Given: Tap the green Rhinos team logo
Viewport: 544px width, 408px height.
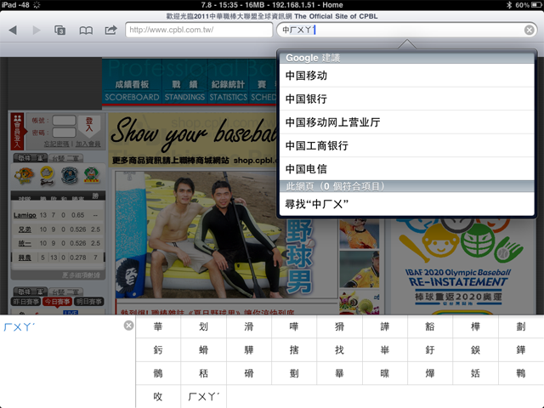Looking at the screenshot, I should pos(92,176).
